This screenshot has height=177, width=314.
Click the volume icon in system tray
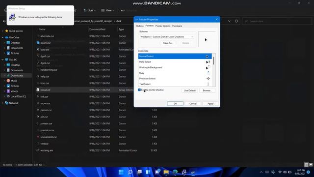[285, 172]
